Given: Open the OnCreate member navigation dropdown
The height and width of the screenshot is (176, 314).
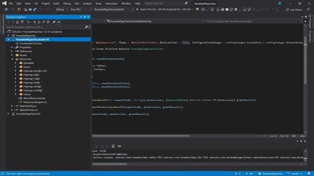Looking at the screenshot, I should pos(254,21).
